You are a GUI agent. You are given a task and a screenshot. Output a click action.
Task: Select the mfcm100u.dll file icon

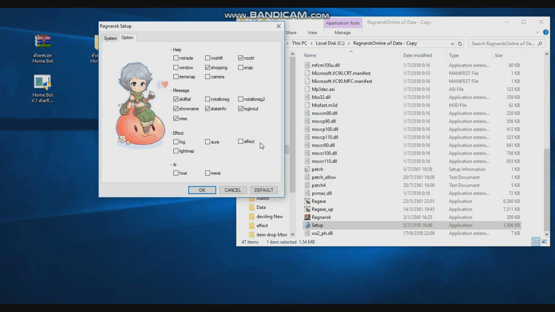click(x=307, y=65)
